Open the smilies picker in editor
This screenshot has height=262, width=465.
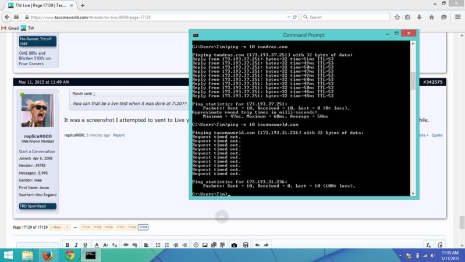pyautogui.click(x=196, y=245)
